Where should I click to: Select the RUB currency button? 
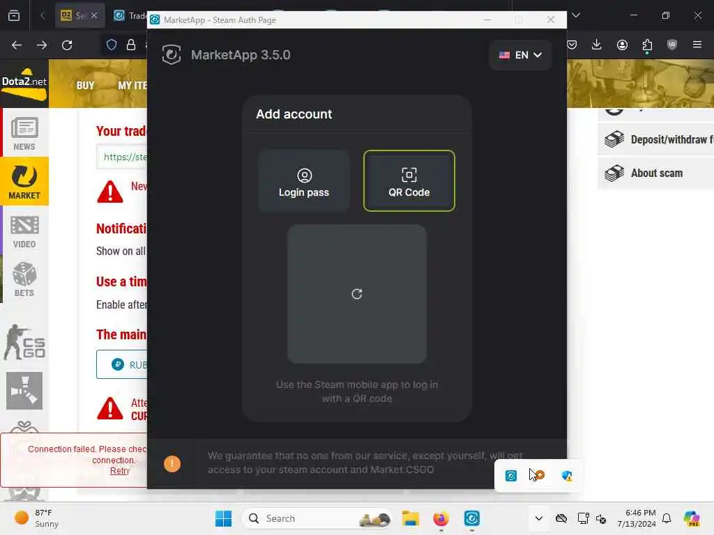coord(121,364)
